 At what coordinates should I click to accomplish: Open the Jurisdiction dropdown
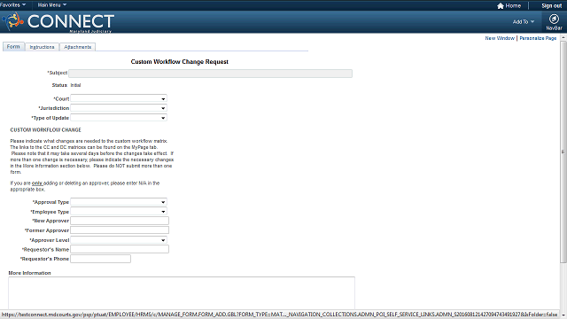(x=119, y=108)
